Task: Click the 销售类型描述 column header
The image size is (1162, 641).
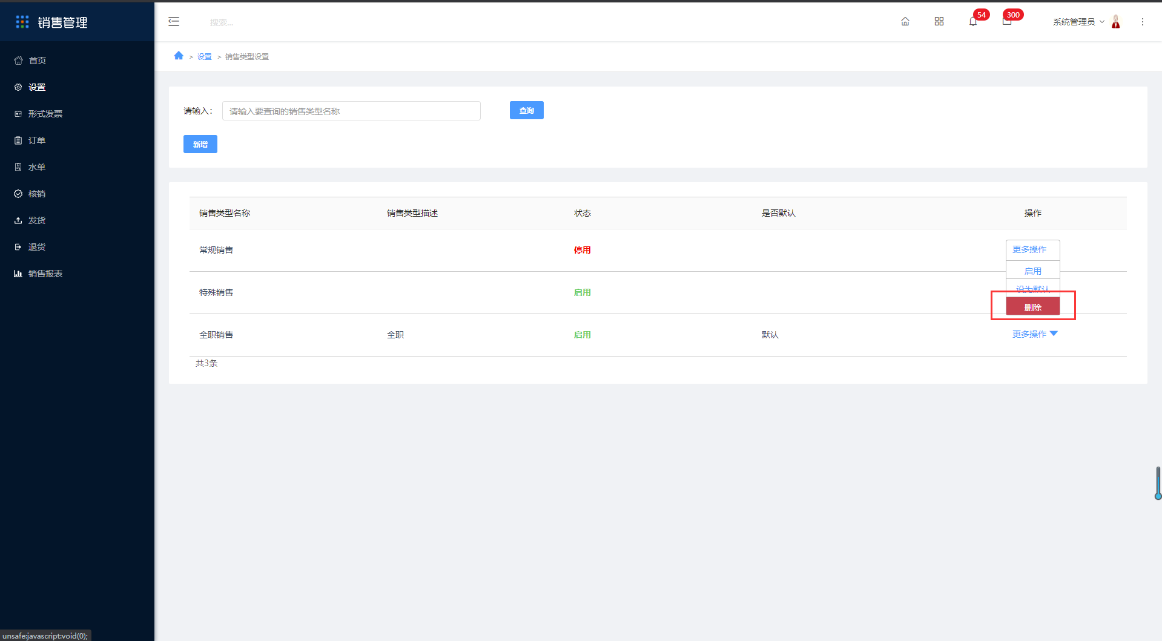Action: [412, 213]
